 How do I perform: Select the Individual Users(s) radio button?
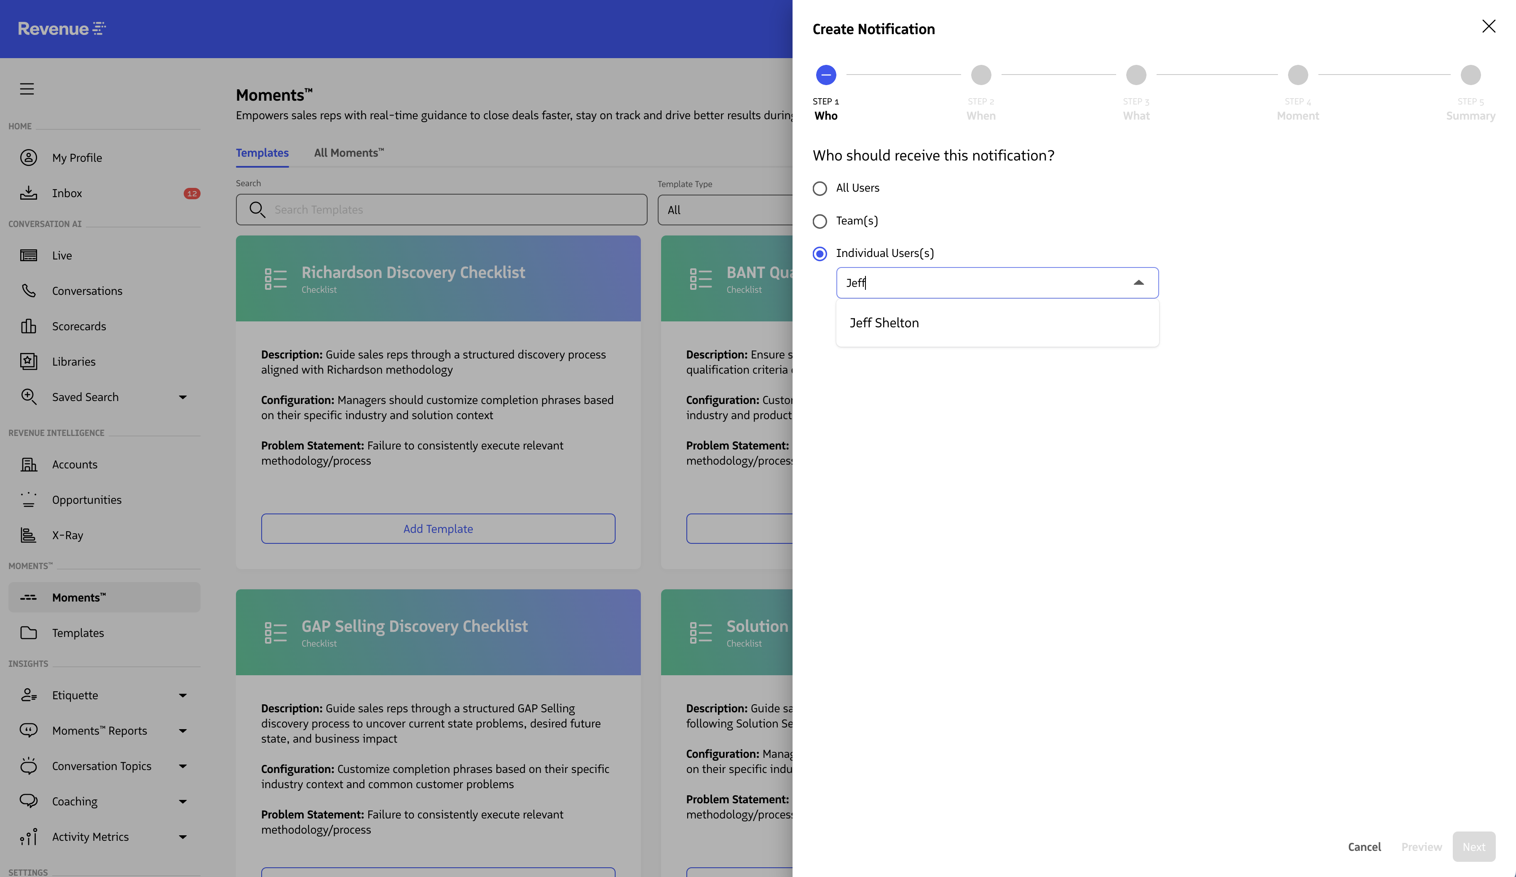click(820, 253)
